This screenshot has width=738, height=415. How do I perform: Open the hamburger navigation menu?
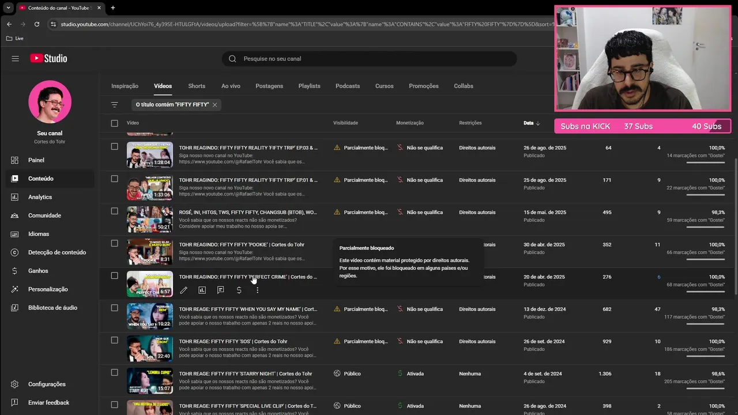[x=16, y=59]
